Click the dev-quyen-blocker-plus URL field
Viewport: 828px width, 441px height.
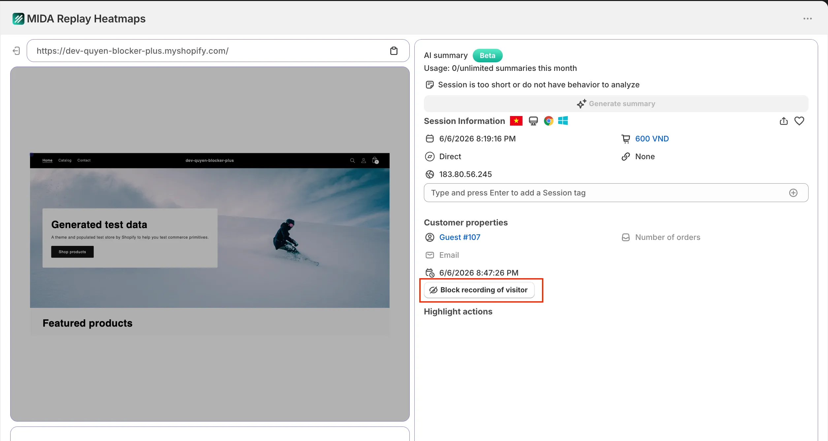[x=218, y=51]
